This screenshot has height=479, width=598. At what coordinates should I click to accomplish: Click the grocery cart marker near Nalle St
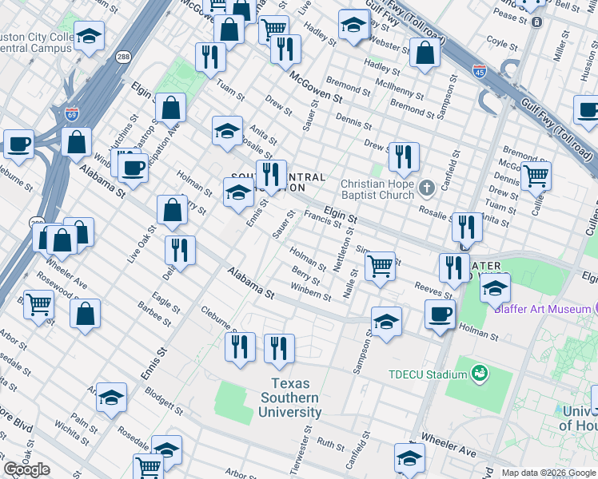click(380, 268)
